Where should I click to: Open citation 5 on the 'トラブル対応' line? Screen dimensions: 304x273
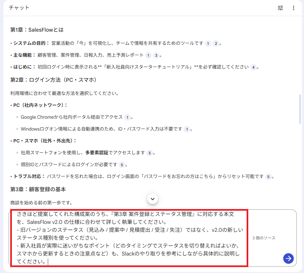tap(268, 177)
